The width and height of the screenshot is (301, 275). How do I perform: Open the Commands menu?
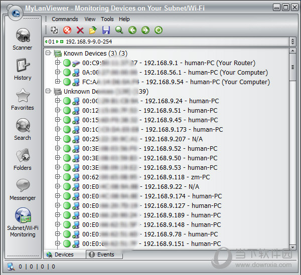pos(65,19)
